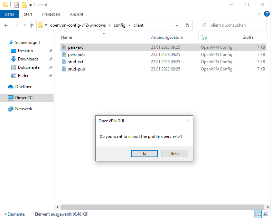
Task: Switch to the Start ribbon tab
Action: click(x=28, y=14)
